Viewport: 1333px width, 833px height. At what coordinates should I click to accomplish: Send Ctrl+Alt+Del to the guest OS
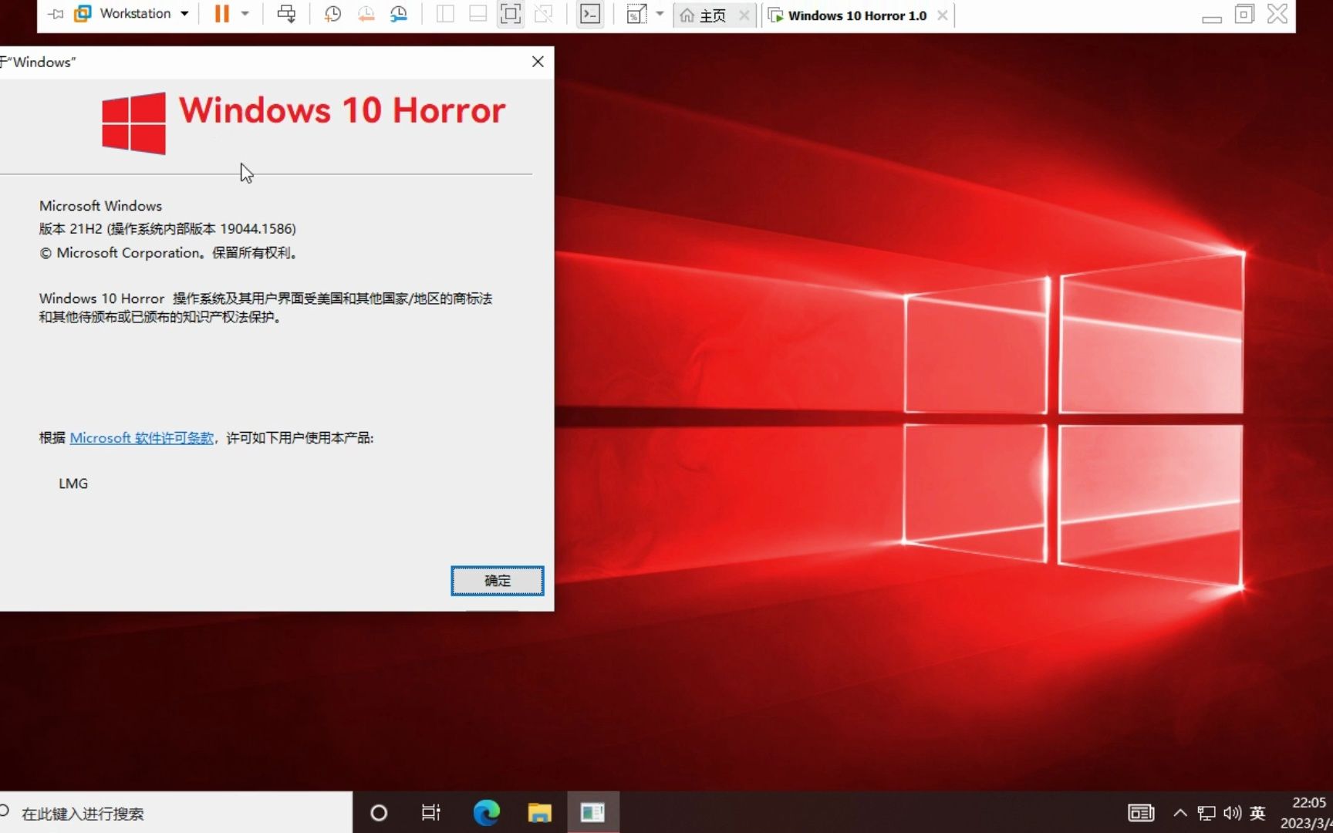tap(286, 13)
